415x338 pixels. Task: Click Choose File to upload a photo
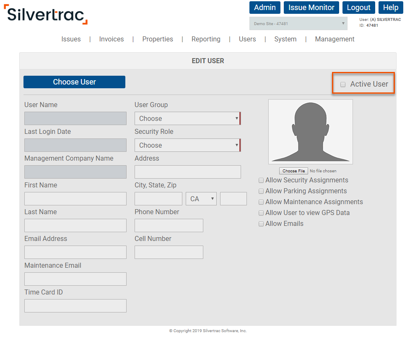(293, 171)
